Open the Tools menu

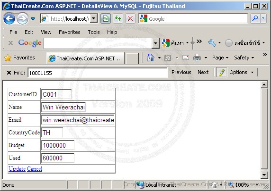click(x=94, y=32)
